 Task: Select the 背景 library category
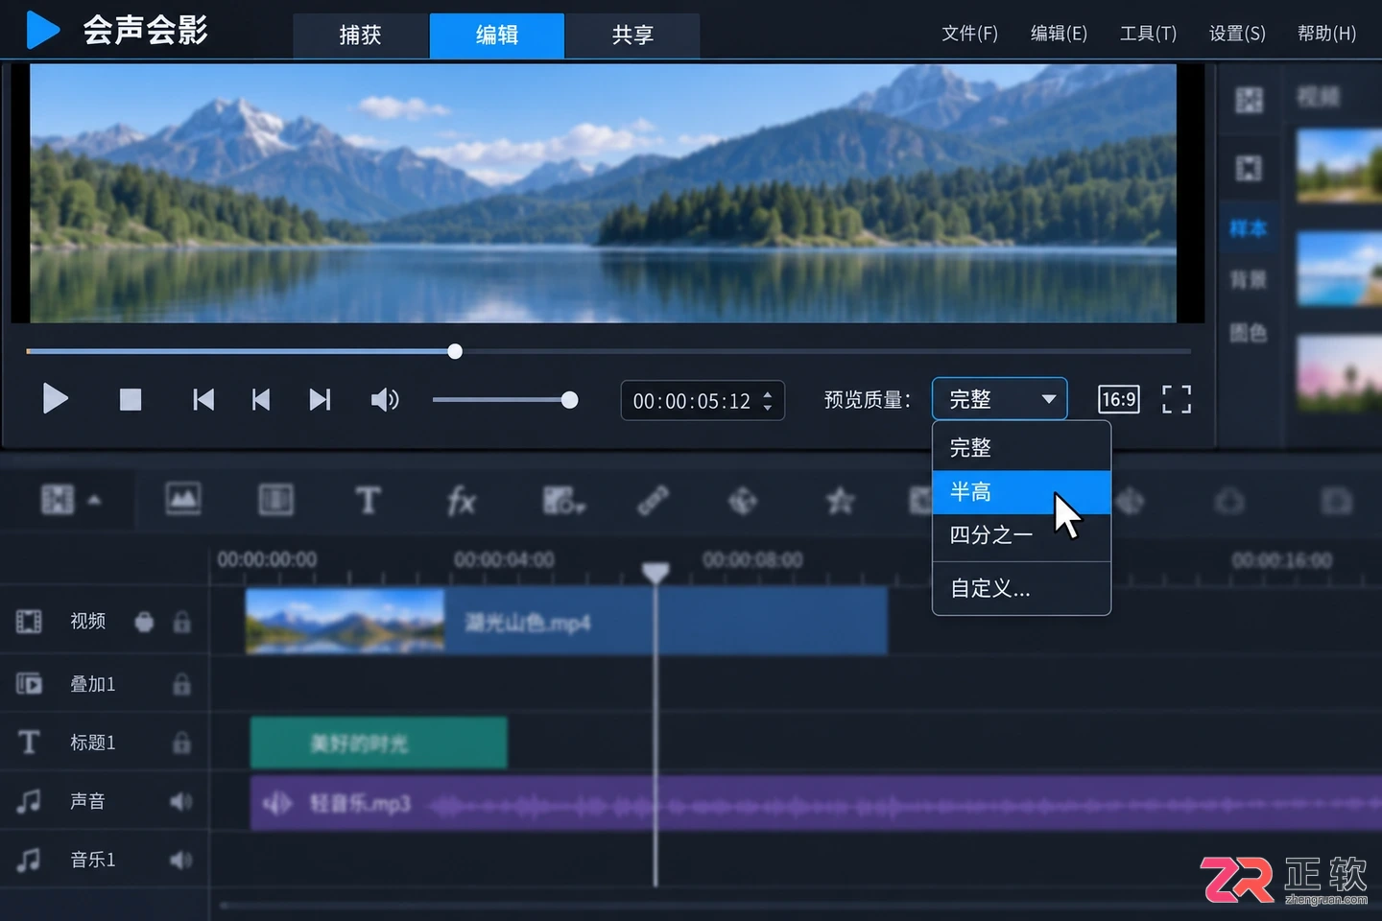pyautogui.click(x=1248, y=280)
